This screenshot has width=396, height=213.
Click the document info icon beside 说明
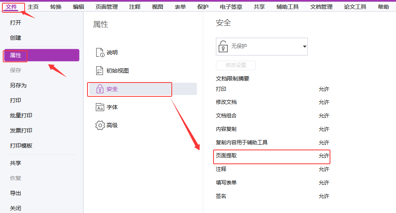tap(100, 53)
